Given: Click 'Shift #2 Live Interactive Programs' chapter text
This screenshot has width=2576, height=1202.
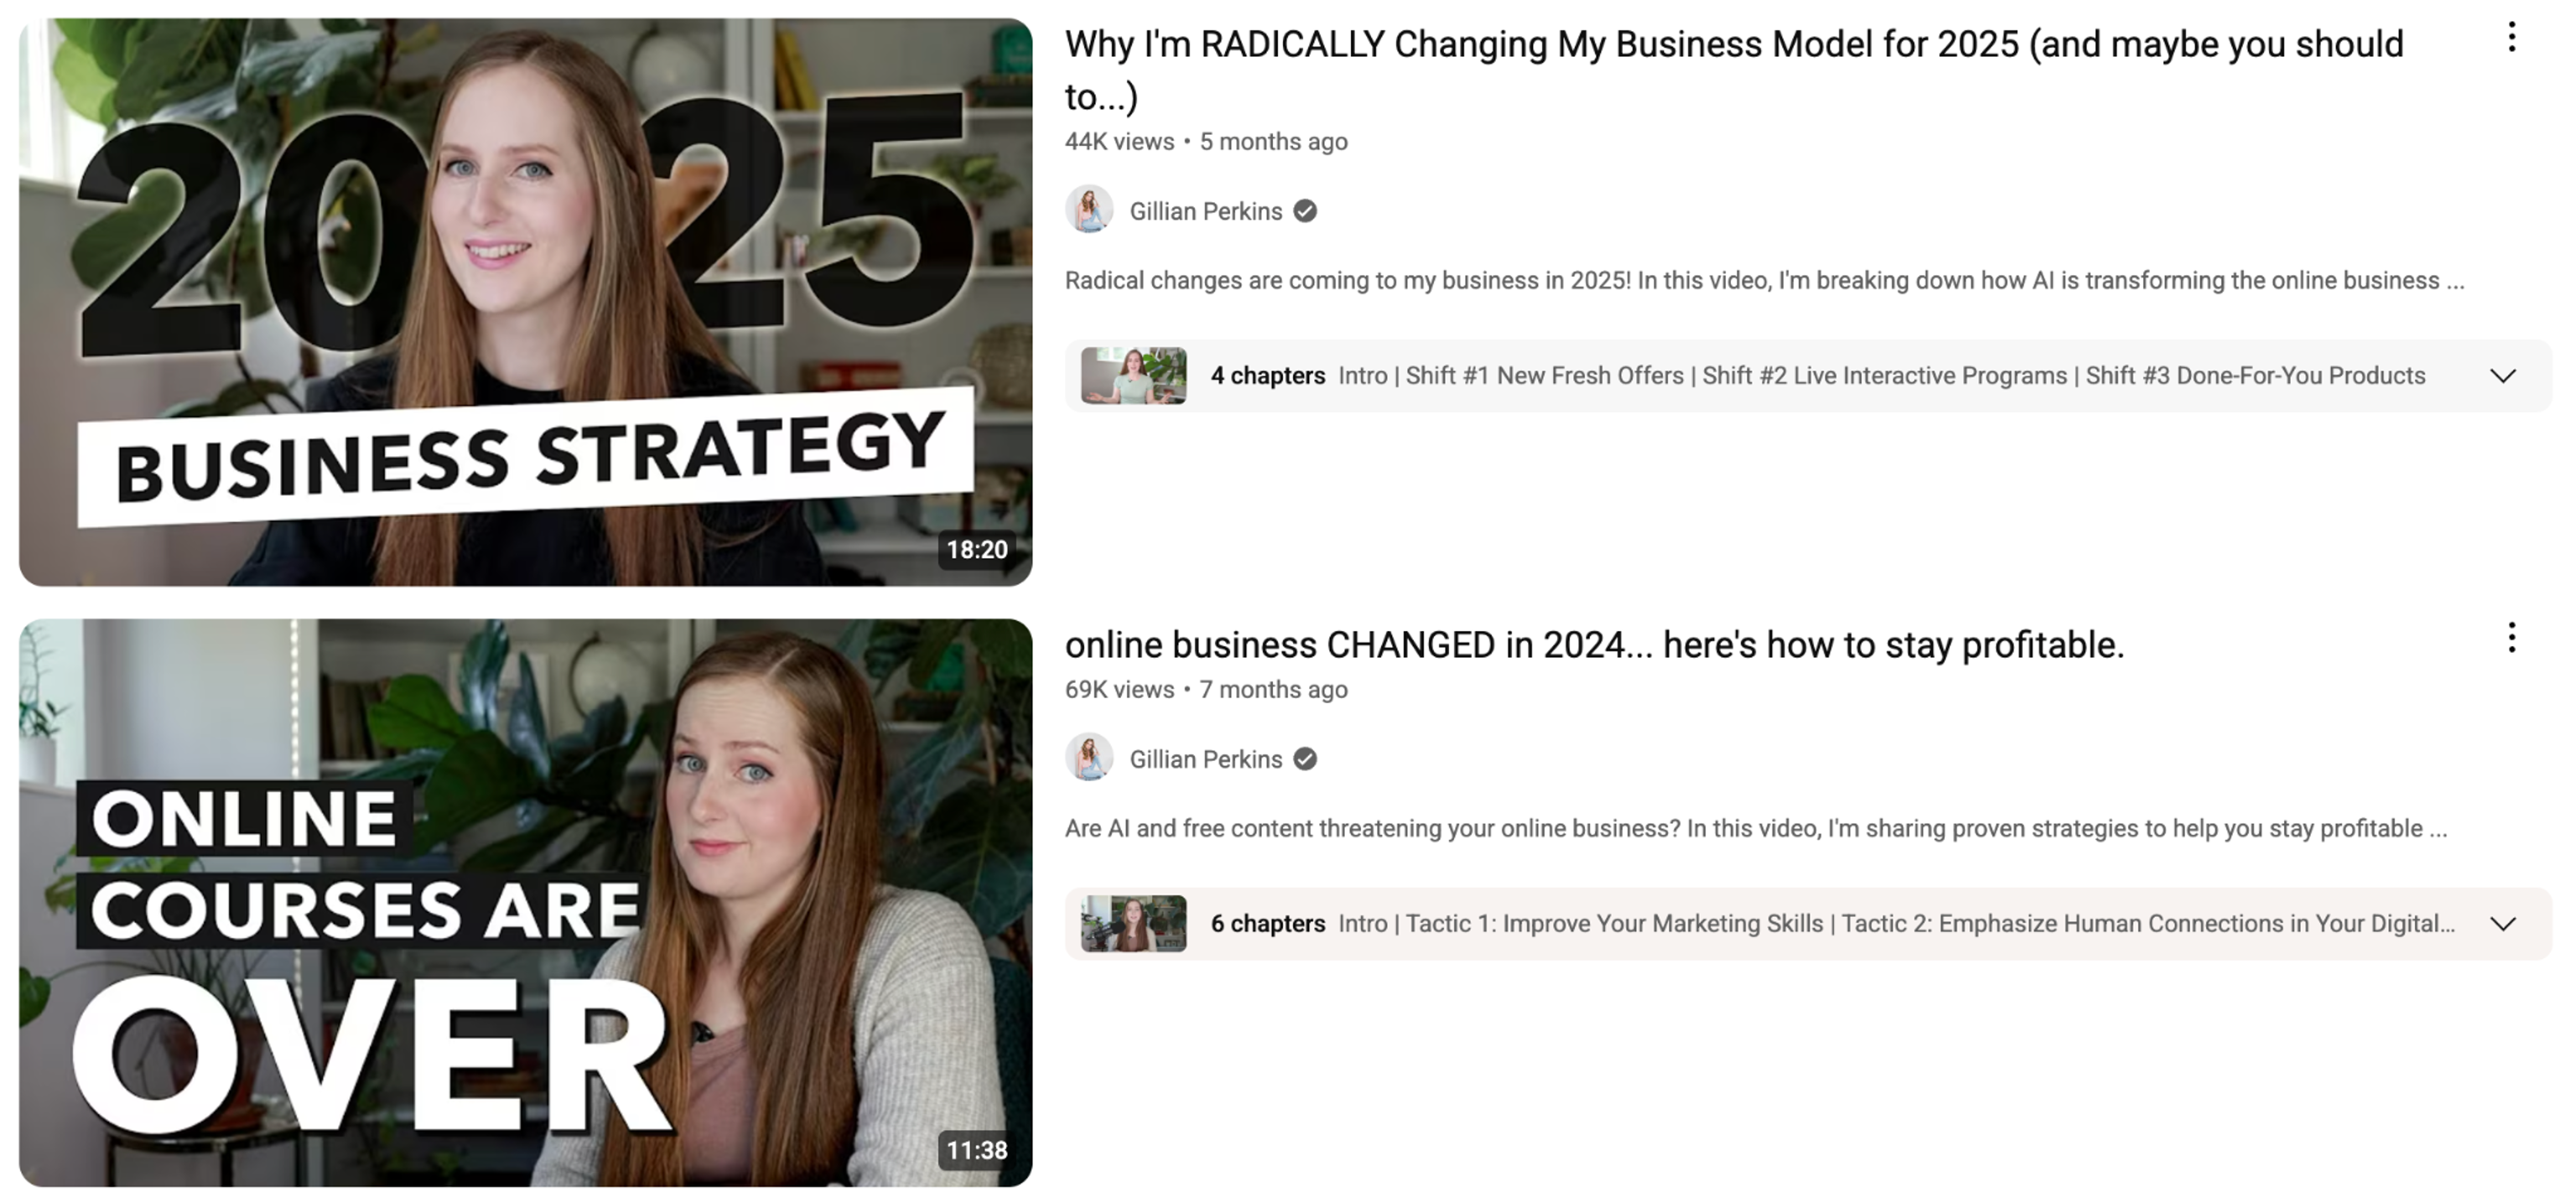Looking at the screenshot, I should pyautogui.click(x=1884, y=376).
